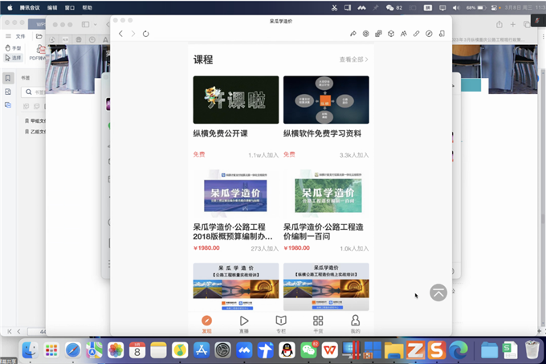Click the overlapping squares icon in the toolbar
The height and width of the screenshot is (364, 546).
click(378, 34)
